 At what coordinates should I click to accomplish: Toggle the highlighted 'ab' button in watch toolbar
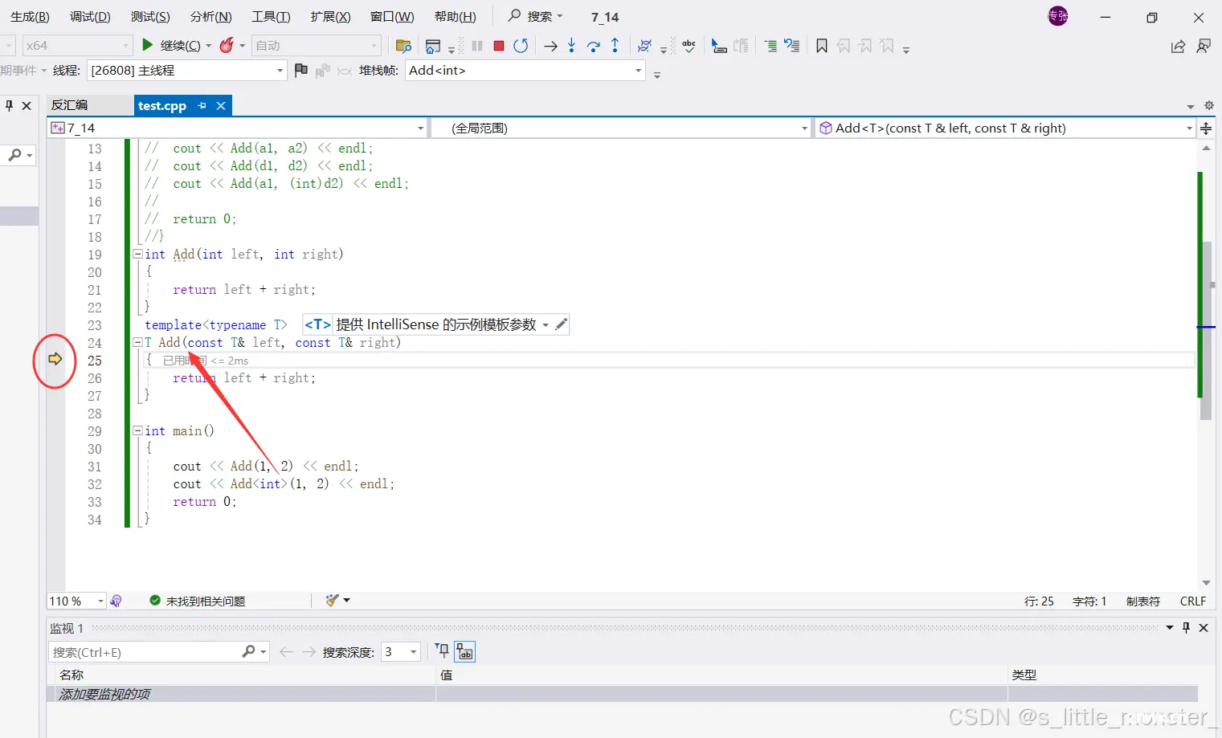pos(464,651)
